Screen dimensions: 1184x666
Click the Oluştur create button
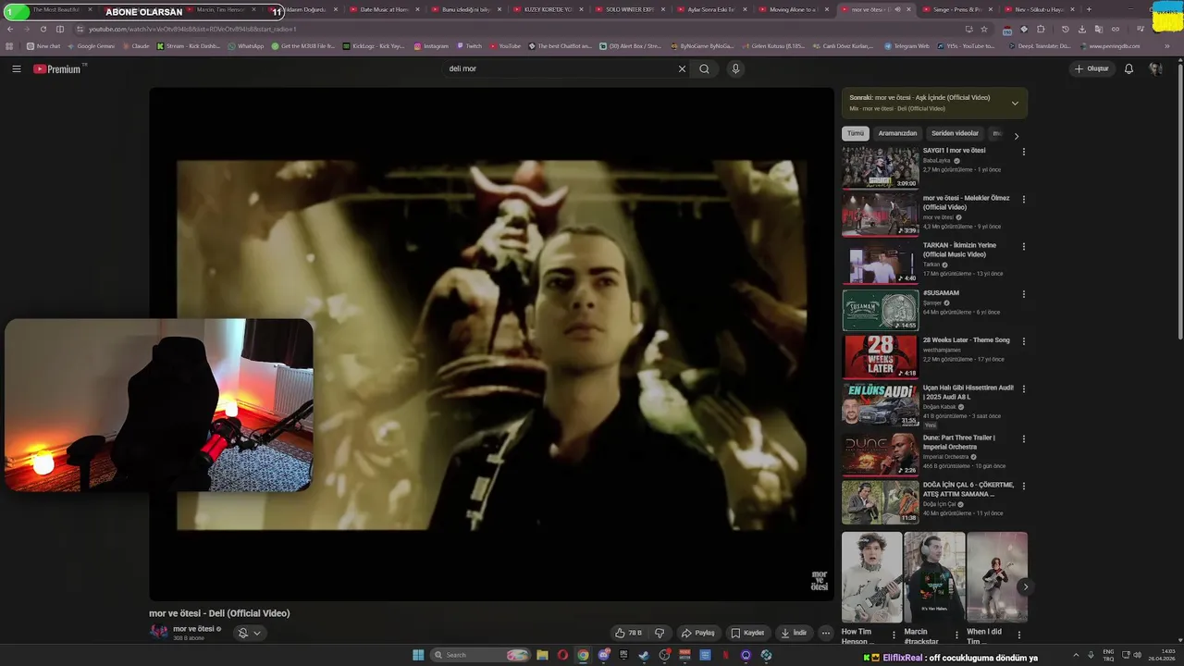[x=1091, y=68]
